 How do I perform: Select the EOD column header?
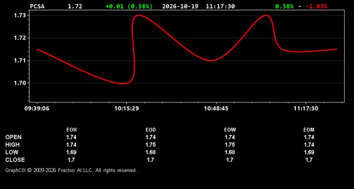[x=151, y=130]
